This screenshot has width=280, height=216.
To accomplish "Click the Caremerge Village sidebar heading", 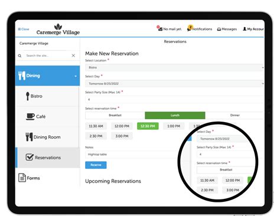I will [x=34, y=44].
